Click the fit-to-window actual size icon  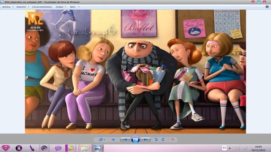click(x=113, y=140)
